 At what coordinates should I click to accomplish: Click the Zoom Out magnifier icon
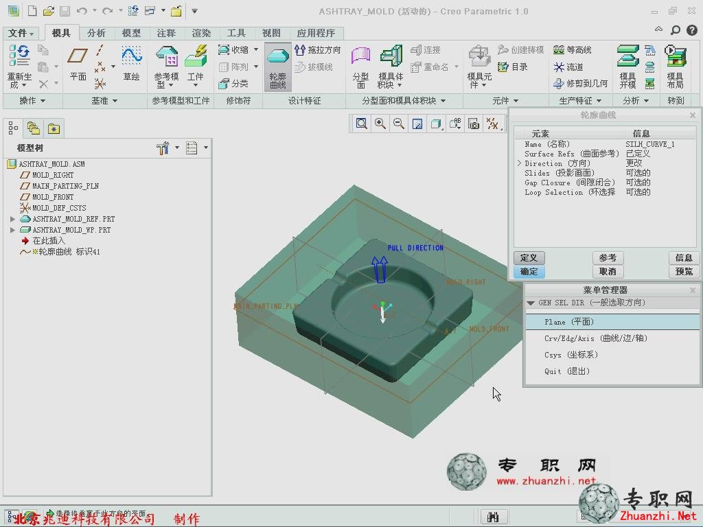point(399,124)
